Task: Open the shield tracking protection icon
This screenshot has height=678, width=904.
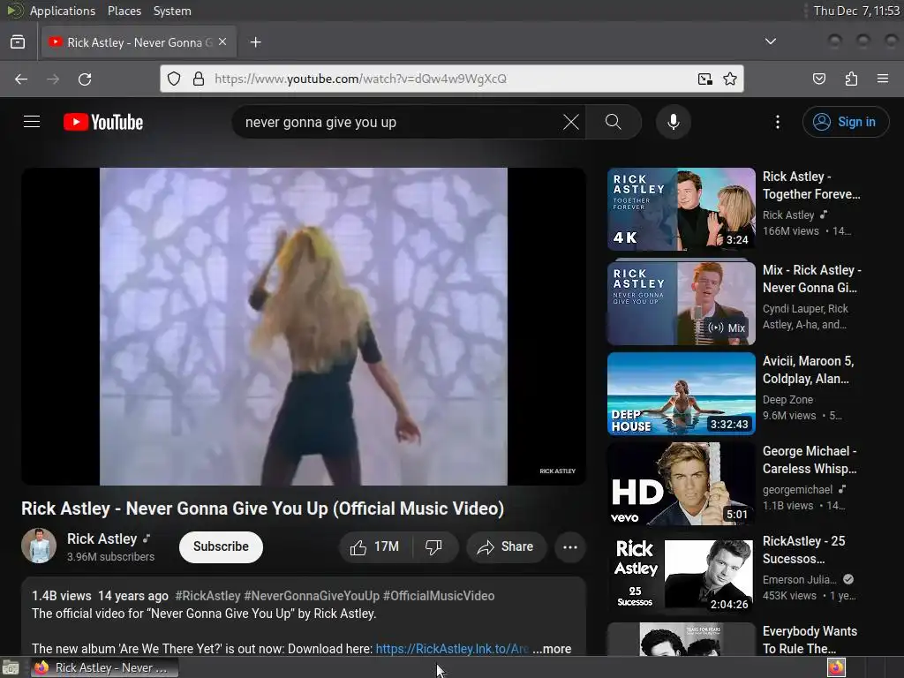Action: click(x=174, y=79)
